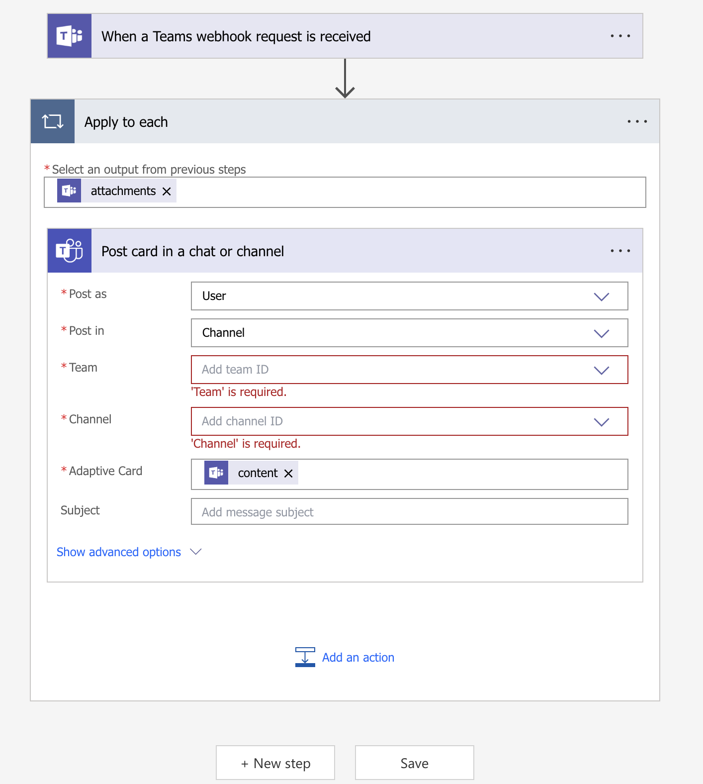The image size is (703, 784).
Task: Save the flow
Action: click(x=414, y=763)
